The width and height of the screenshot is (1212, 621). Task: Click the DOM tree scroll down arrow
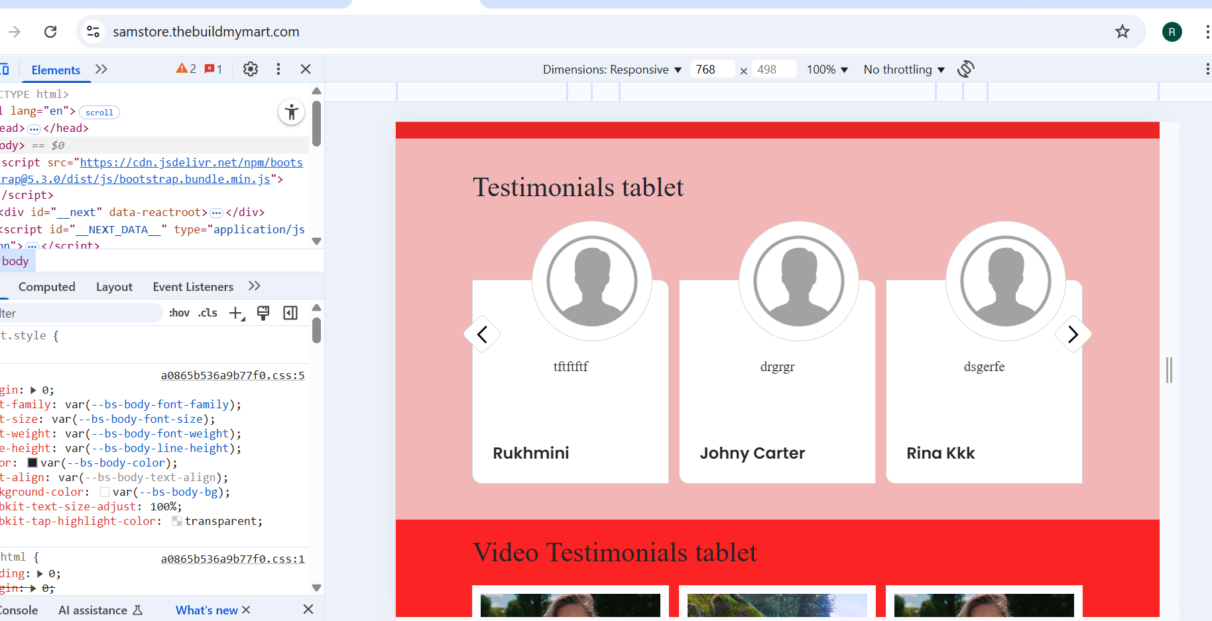click(x=316, y=241)
